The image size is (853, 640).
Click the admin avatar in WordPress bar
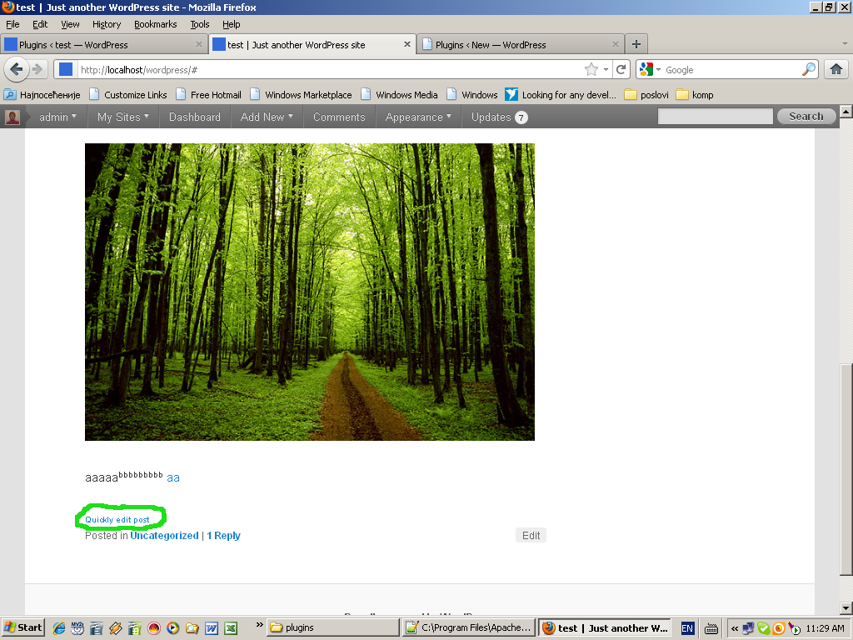[12, 117]
